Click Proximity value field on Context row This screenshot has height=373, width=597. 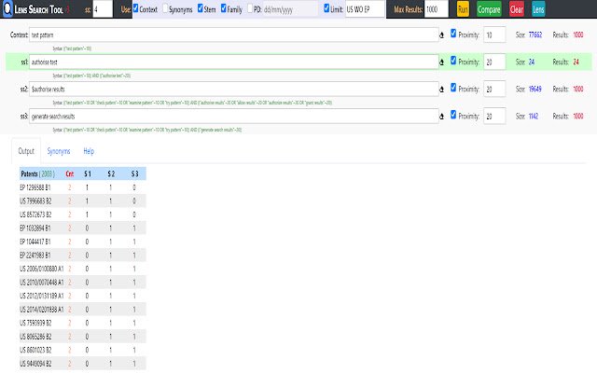(494, 35)
